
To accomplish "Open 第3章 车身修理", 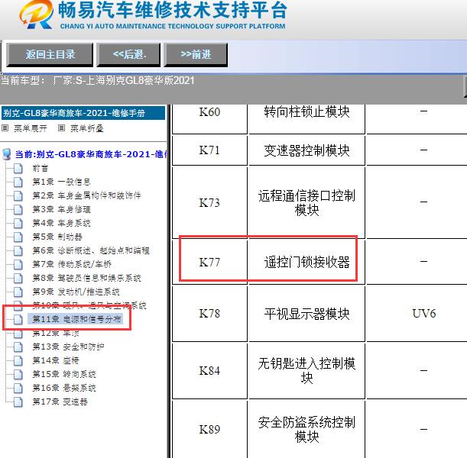I will pyautogui.click(x=61, y=209).
